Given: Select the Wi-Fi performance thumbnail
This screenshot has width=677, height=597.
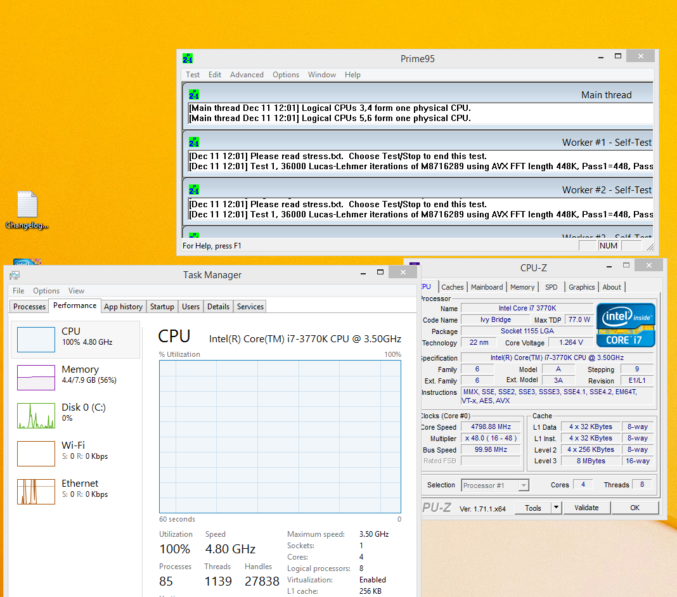Looking at the screenshot, I should pyautogui.click(x=36, y=453).
